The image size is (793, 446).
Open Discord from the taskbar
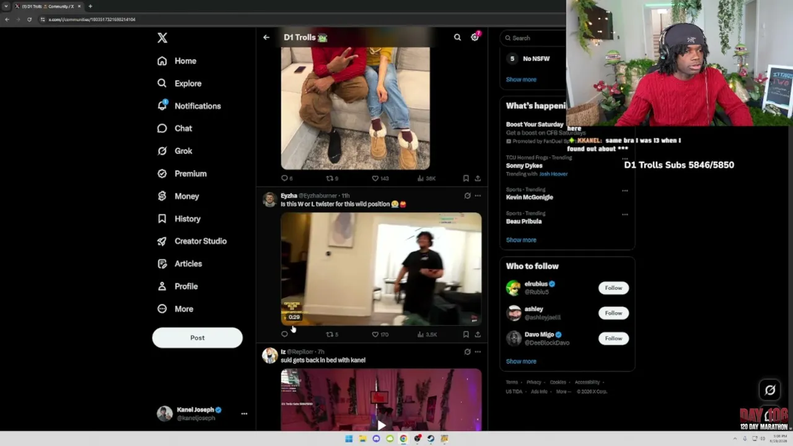tap(376, 439)
